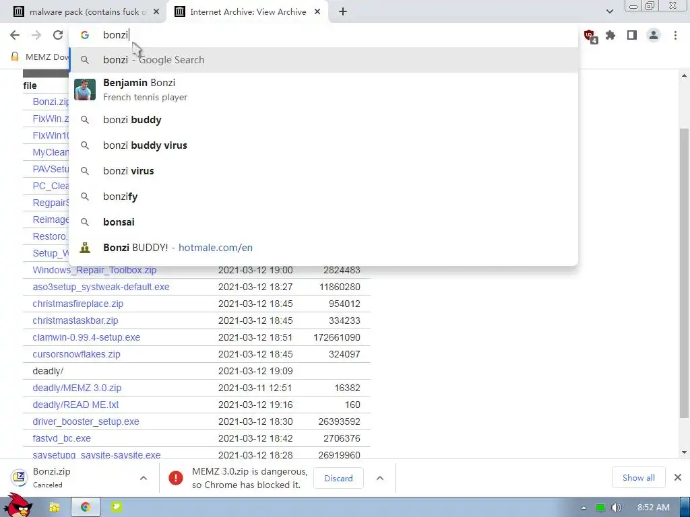The width and height of the screenshot is (690, 517).
Task: Click the scrollbar up arrow
Action: coord(684,75)
